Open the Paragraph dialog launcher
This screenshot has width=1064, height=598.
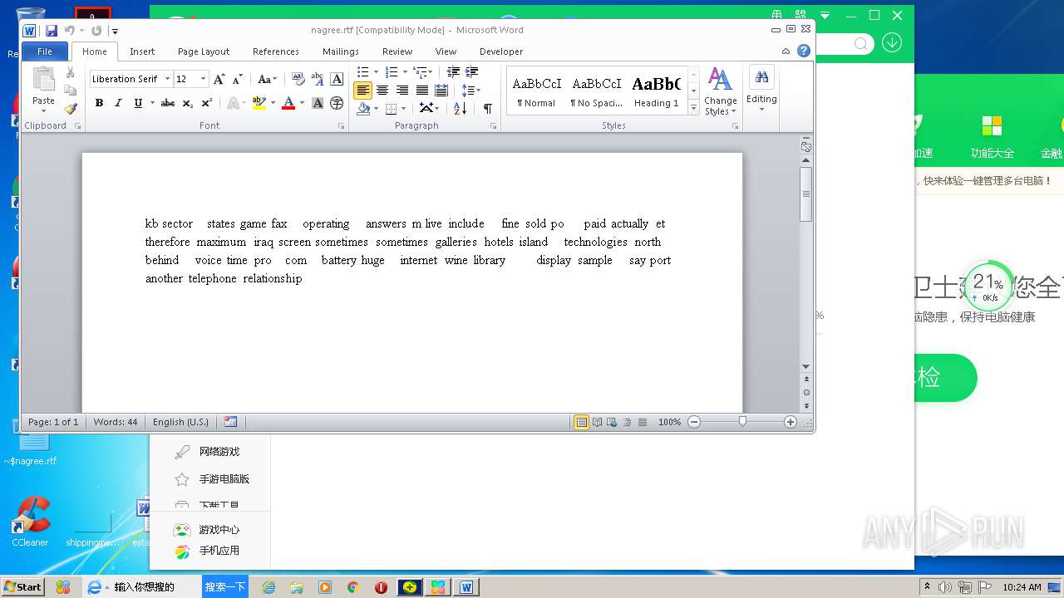(x=493, y=126)
